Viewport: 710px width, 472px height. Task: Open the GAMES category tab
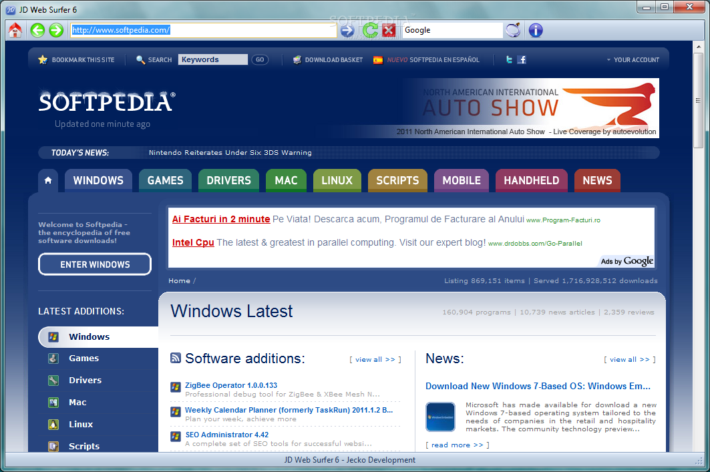[x=165, y=180]
